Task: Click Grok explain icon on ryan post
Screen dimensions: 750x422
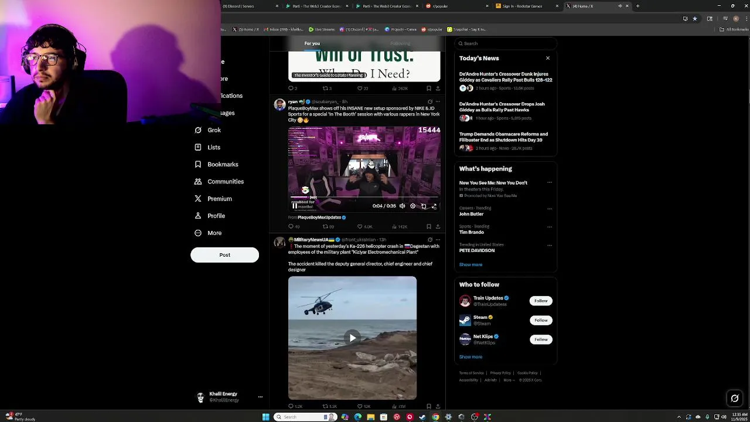Action: point(429,101)
